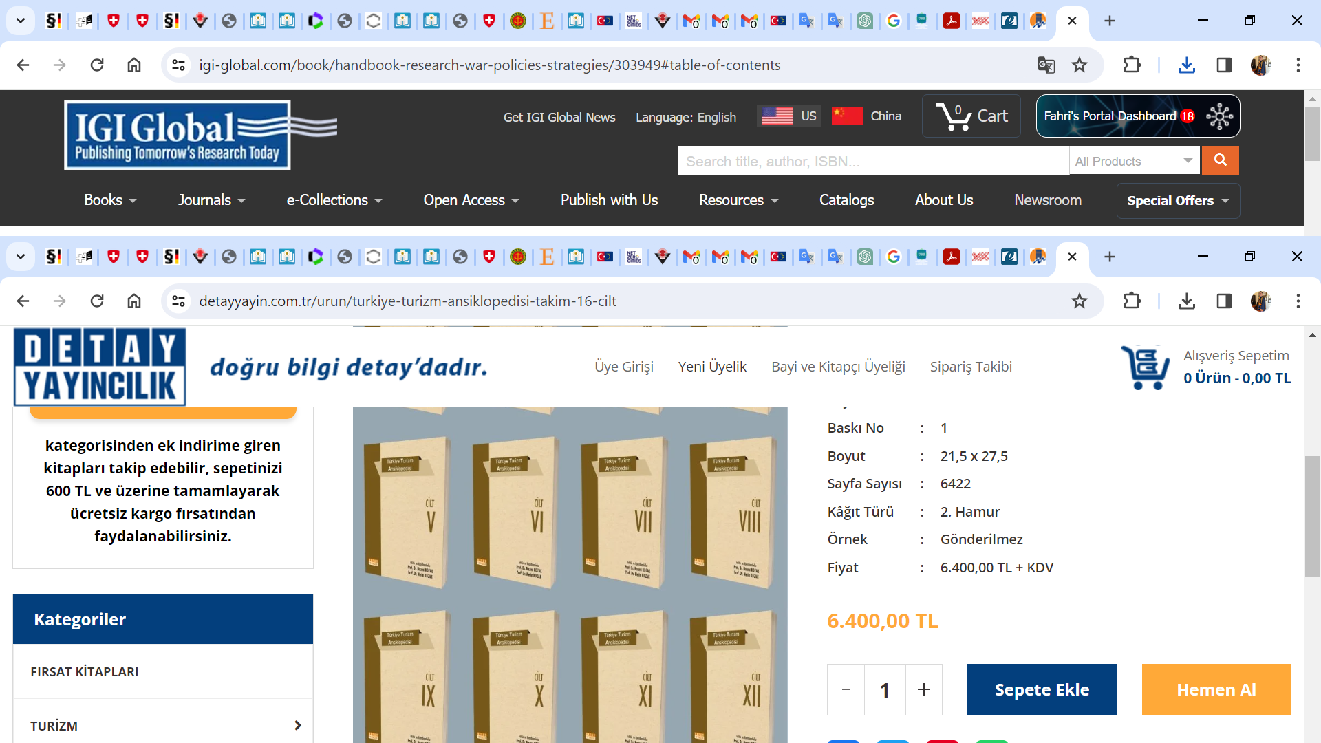The image size is (1321, 743).
Task: Open side panel in Detay Yayıncılık window
Action: 1224,301
